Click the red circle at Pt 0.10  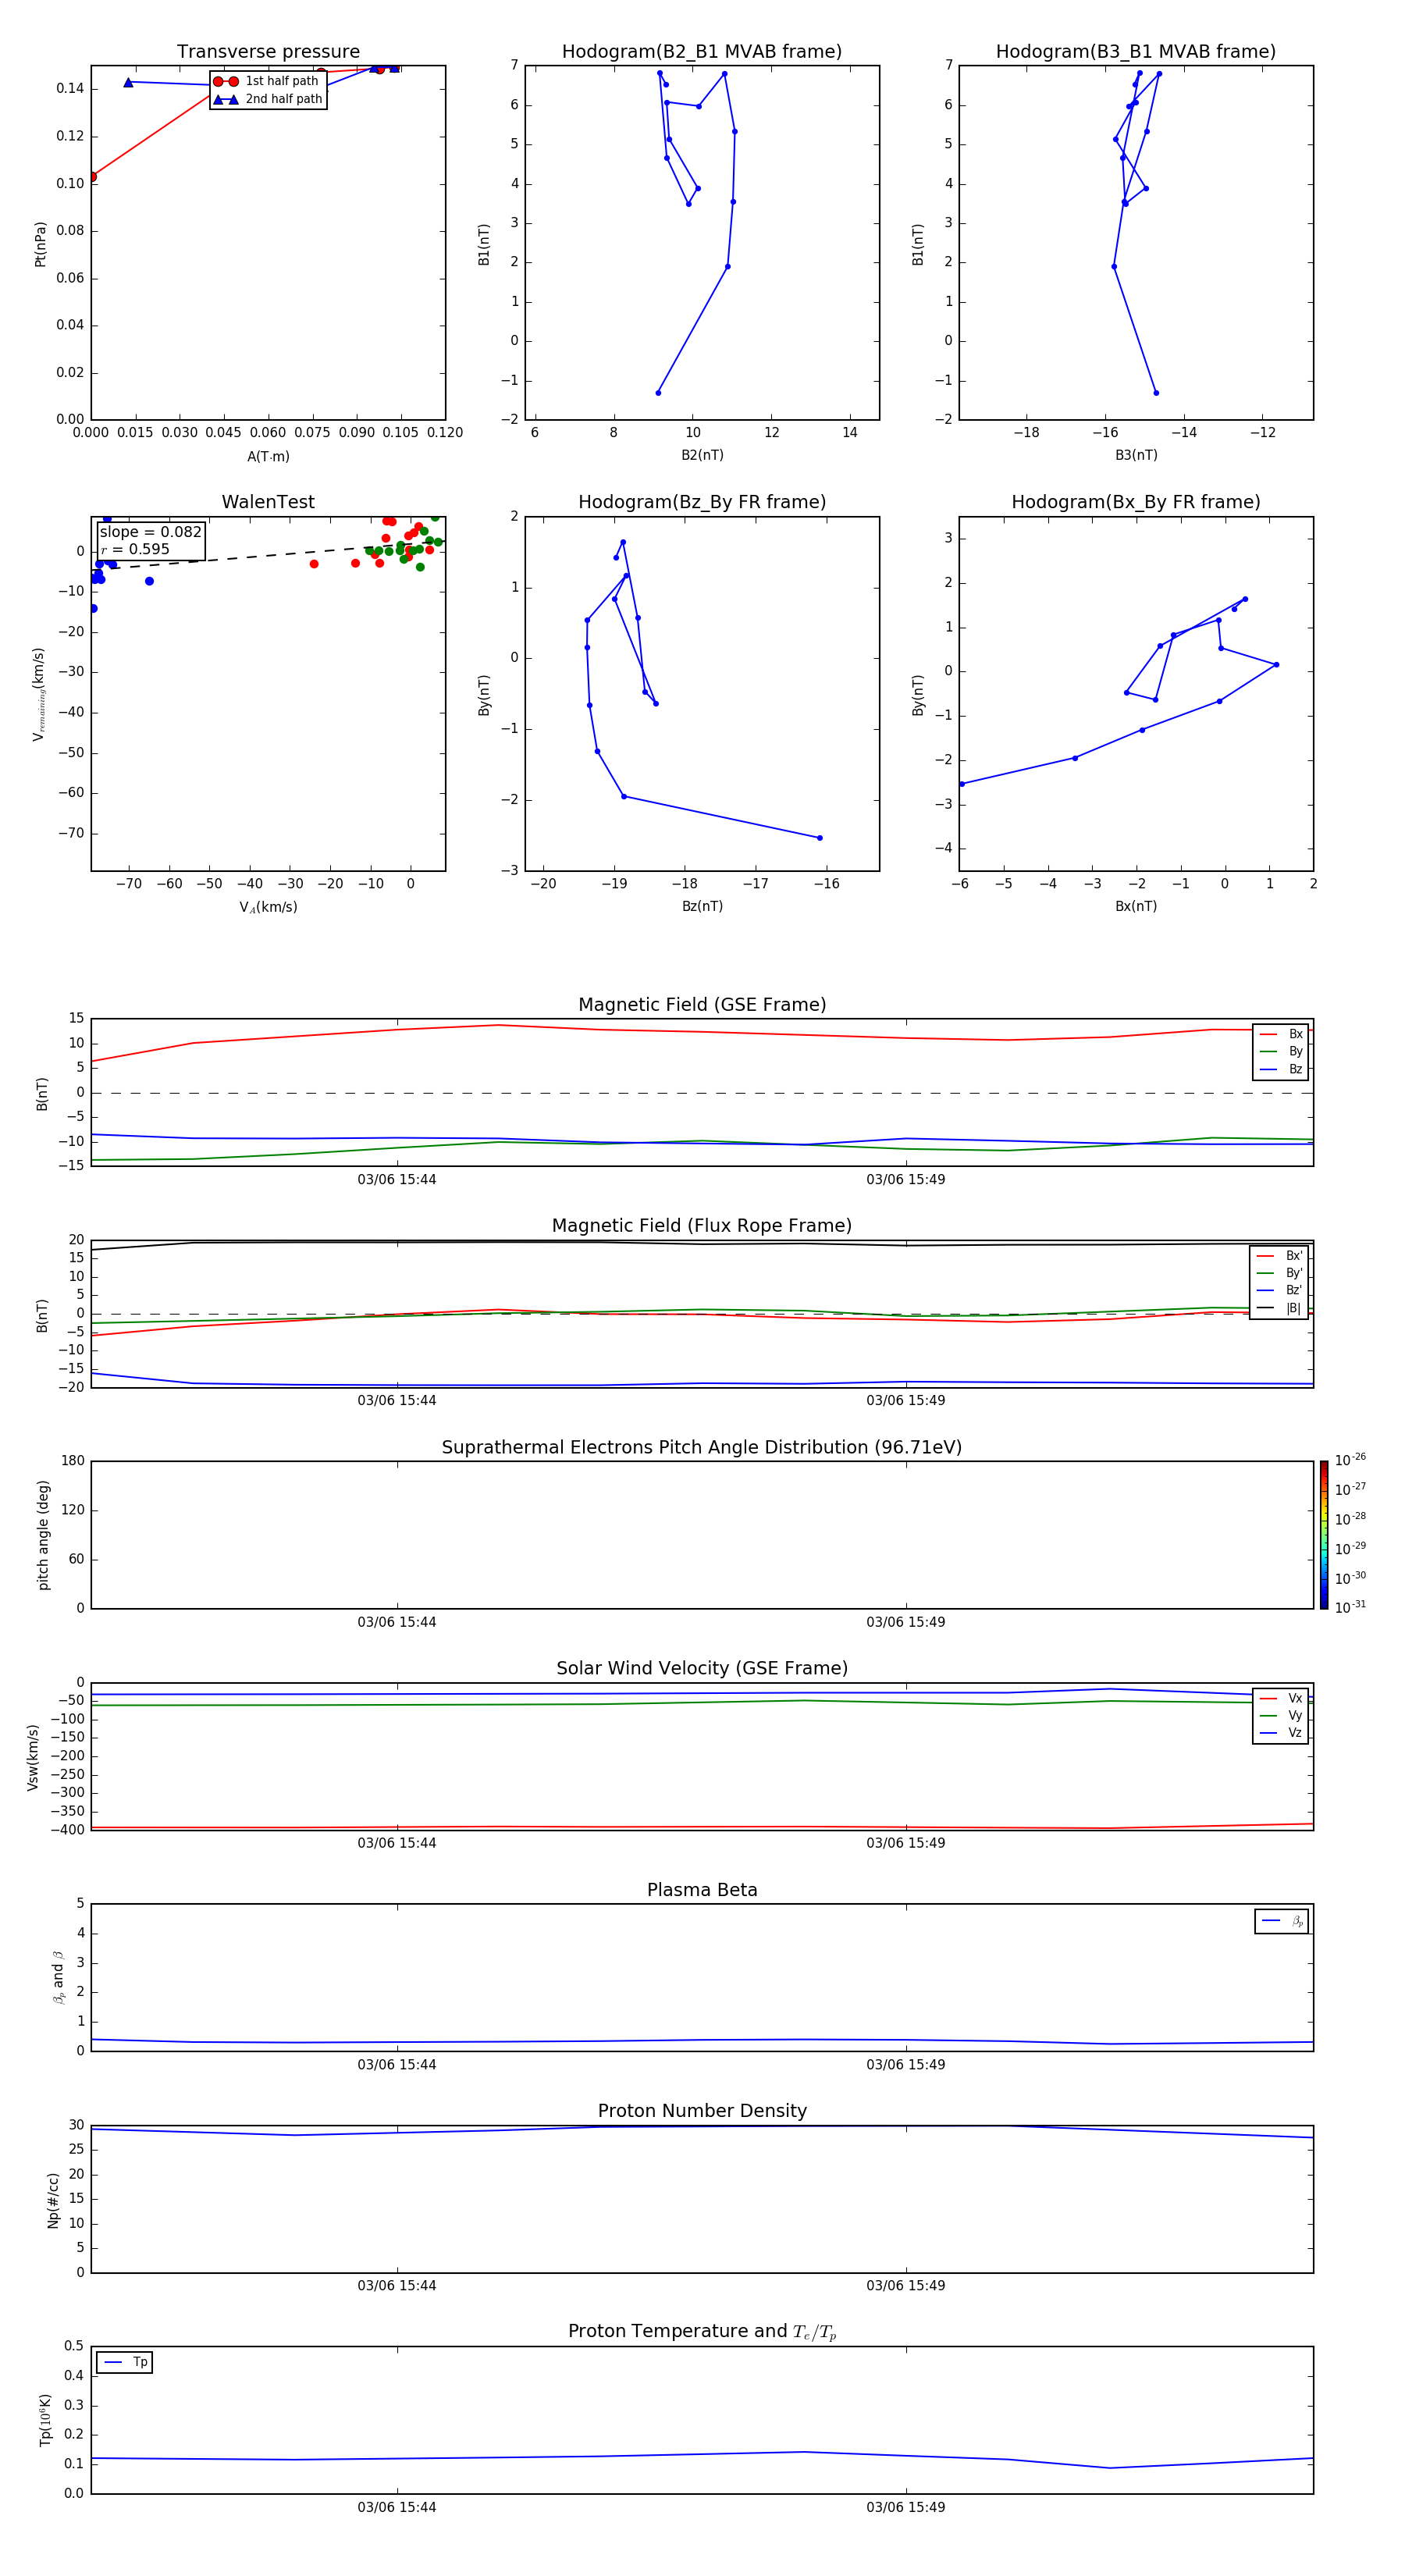pos(92,177)
